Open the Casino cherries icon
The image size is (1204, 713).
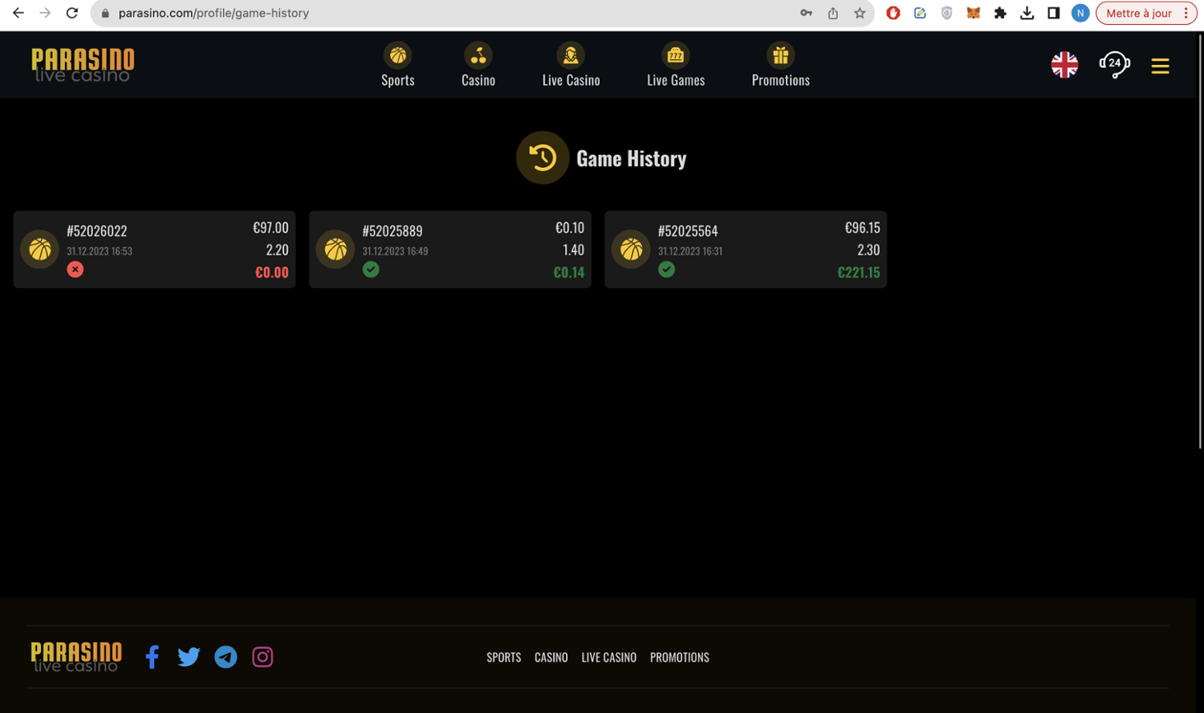tap(478, 55)
